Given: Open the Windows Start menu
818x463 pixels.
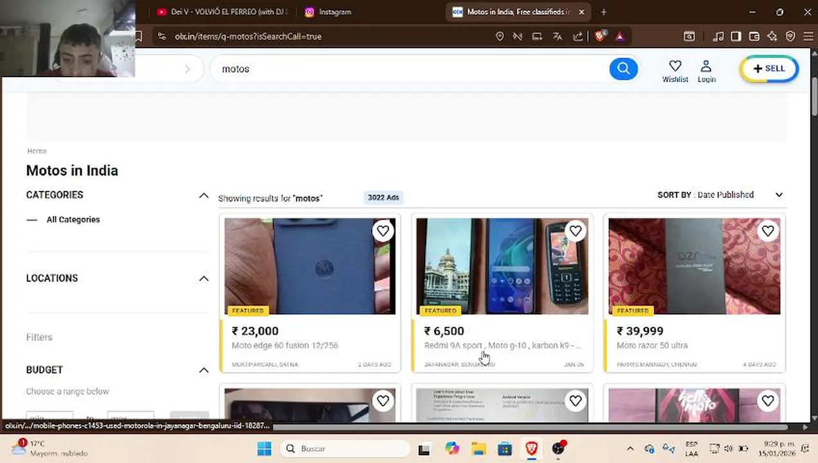Looking at the screenshot, I should (x=264, y=449).
